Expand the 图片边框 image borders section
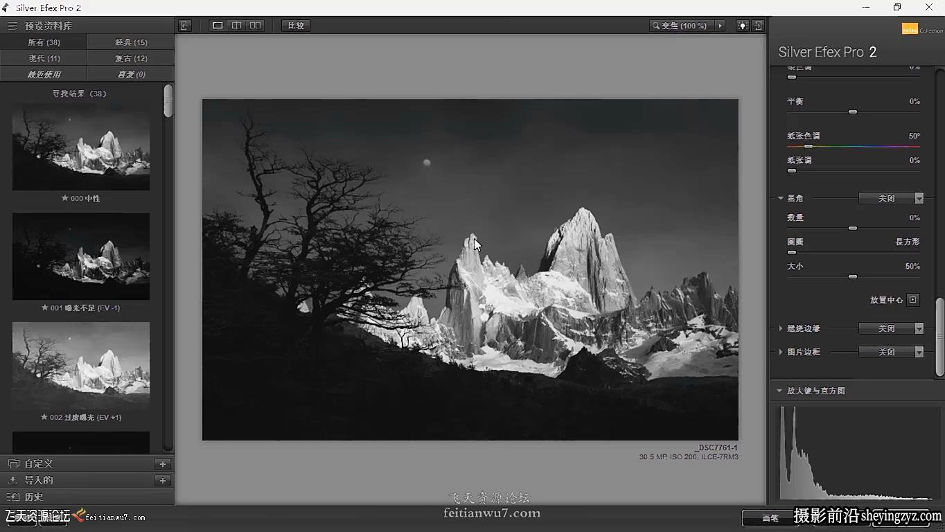This screenshot has width=945, height=532. (x=781, y=352)
